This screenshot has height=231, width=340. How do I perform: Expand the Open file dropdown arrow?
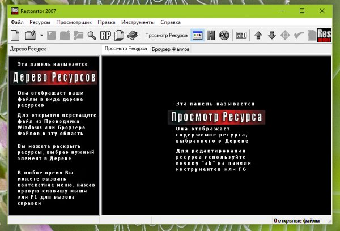pyautogui.click(x=41, y=35)
